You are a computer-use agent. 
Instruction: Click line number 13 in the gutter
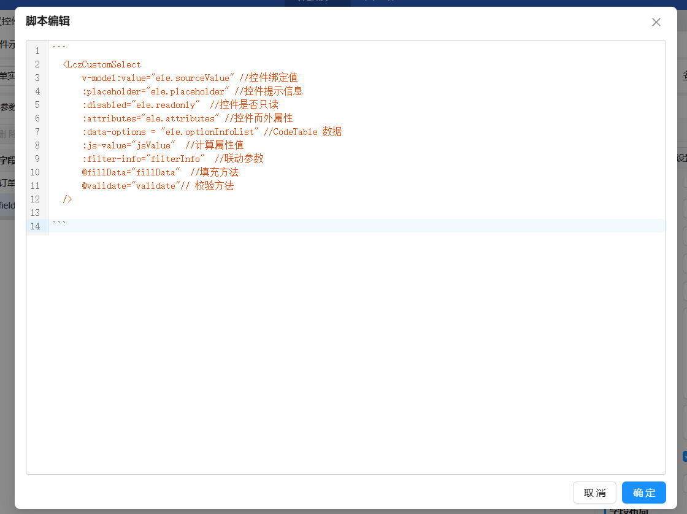(x=35, y=212)
